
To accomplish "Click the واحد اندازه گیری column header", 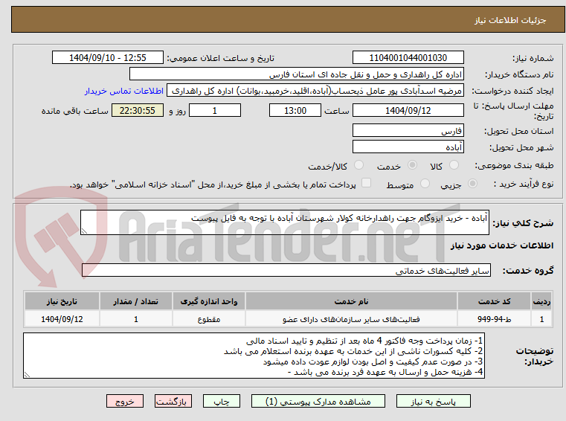I will click(x=209, y=301).
